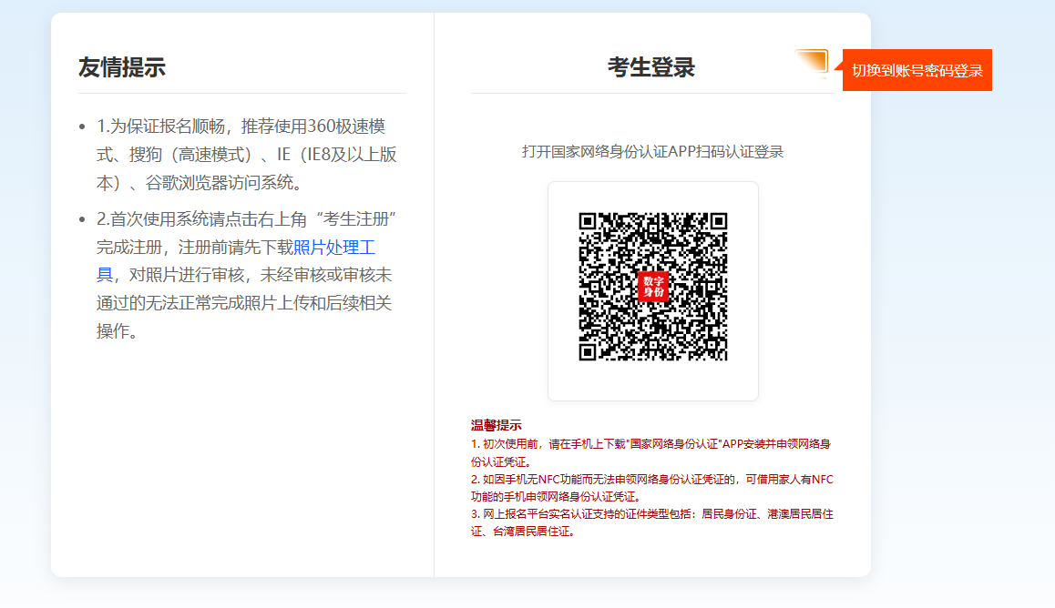Viewport: 1055px width, 608px height.
Task: Click the second tip mentioning 考生注册
Action: [246, 275]
